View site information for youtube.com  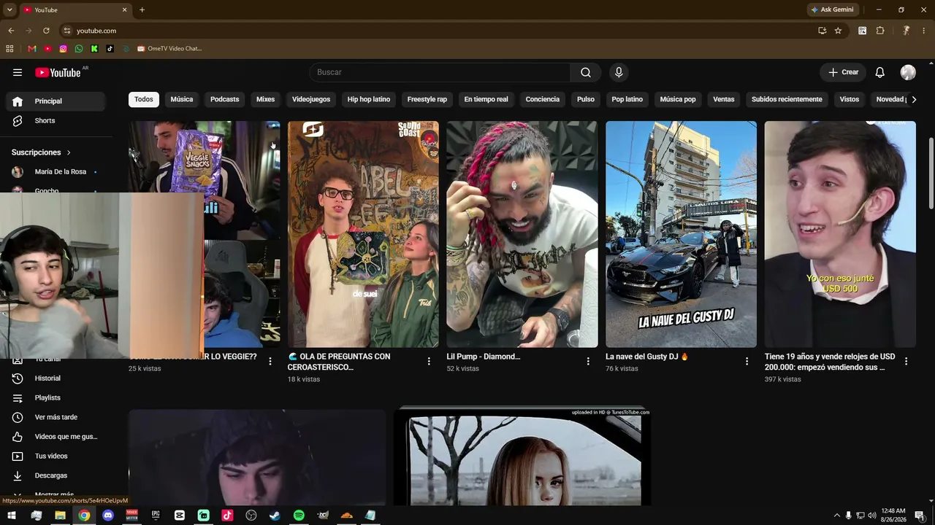pos(67,31)
